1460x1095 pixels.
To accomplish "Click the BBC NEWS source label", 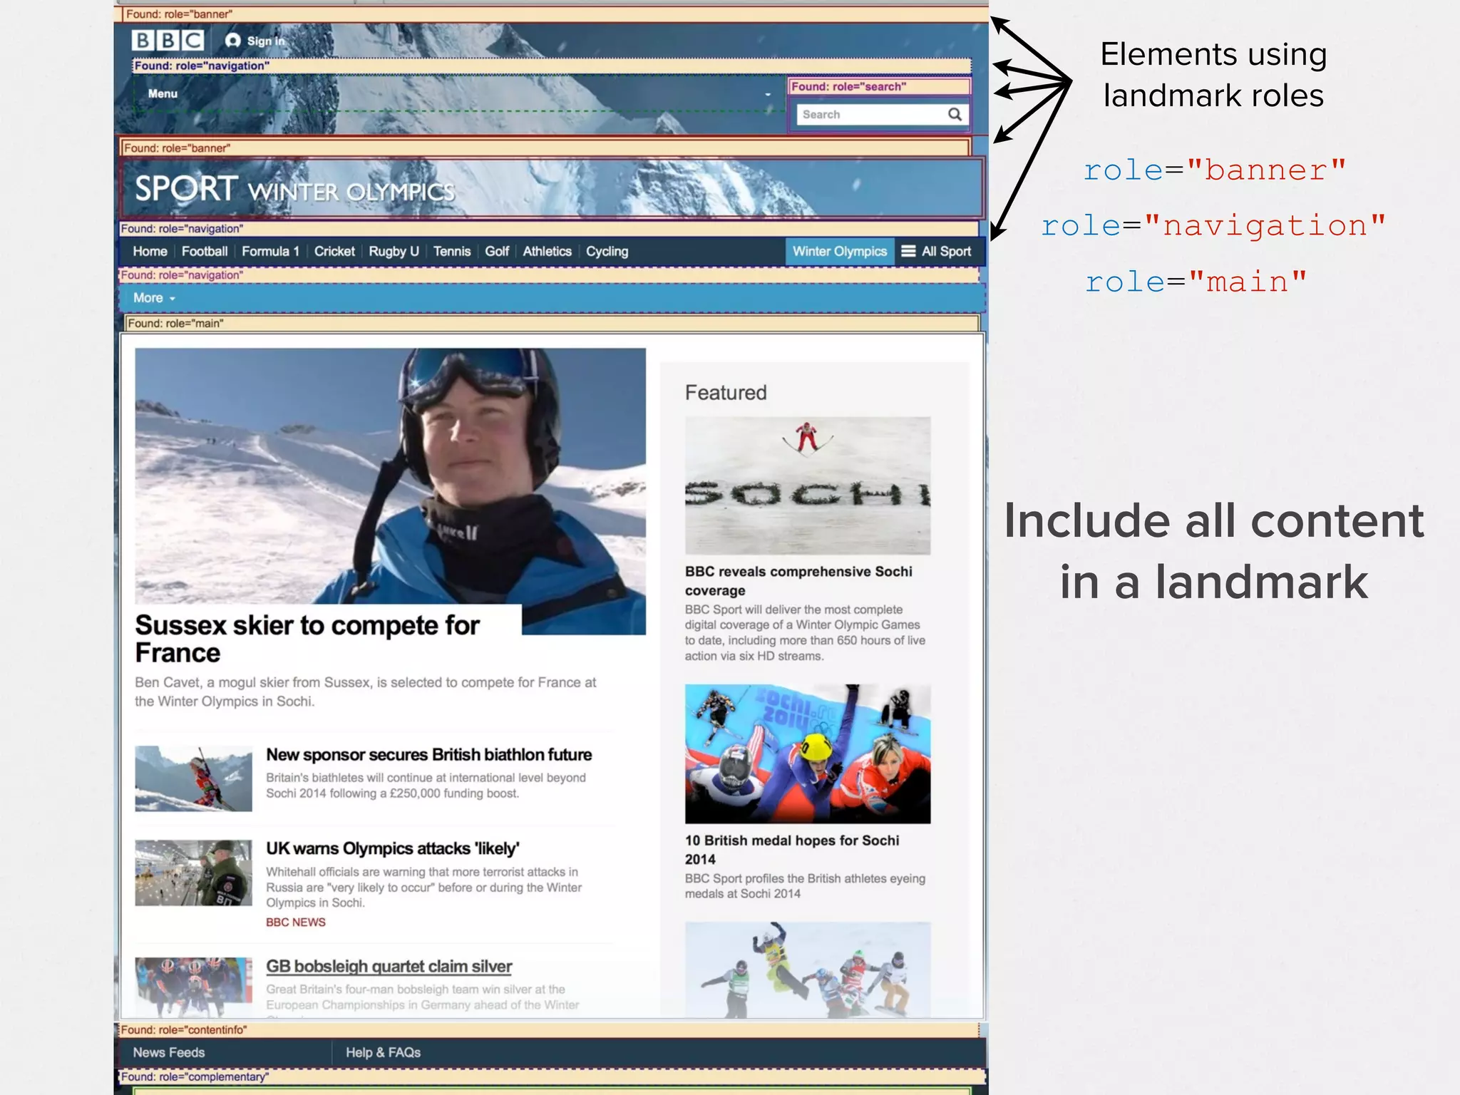I will pyautogui.click(x=296, y=922).
